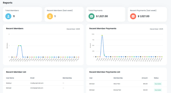Click the Amount column header

tap(145, 78)
